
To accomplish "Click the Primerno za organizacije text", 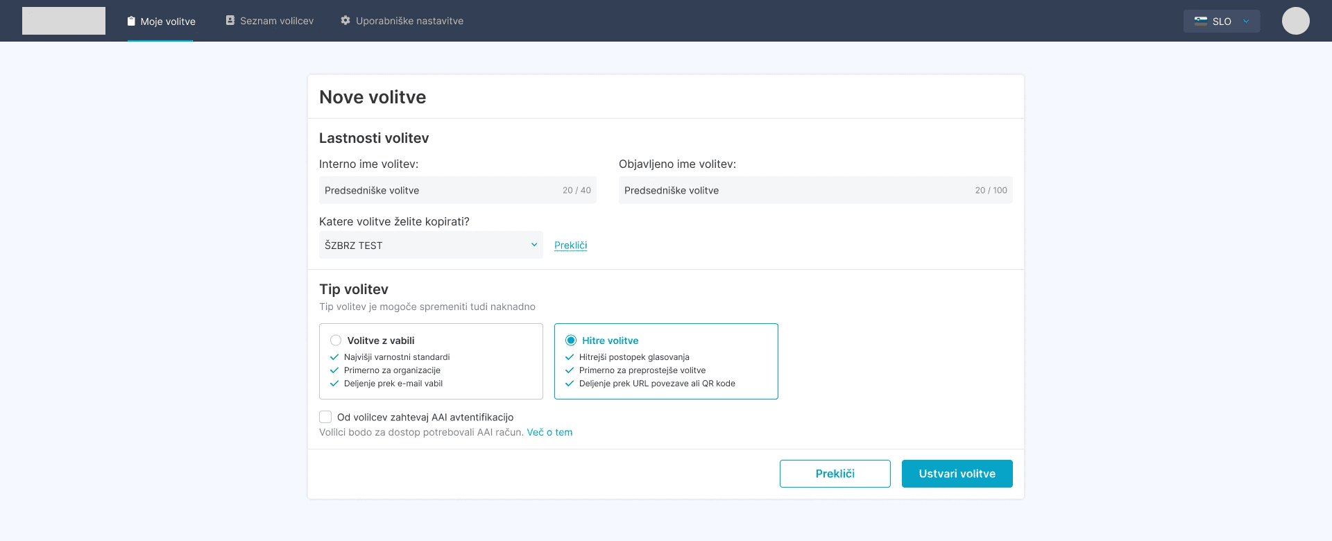I will tap(392, 370).
